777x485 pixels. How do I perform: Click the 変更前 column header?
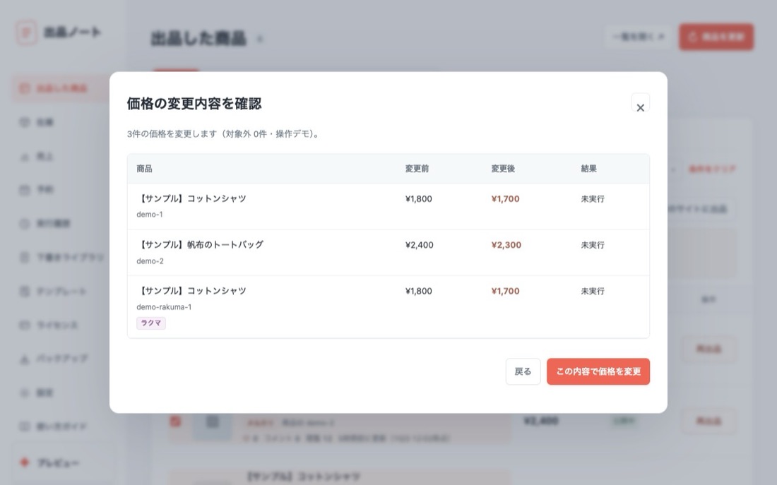click(x=417, y=169)
